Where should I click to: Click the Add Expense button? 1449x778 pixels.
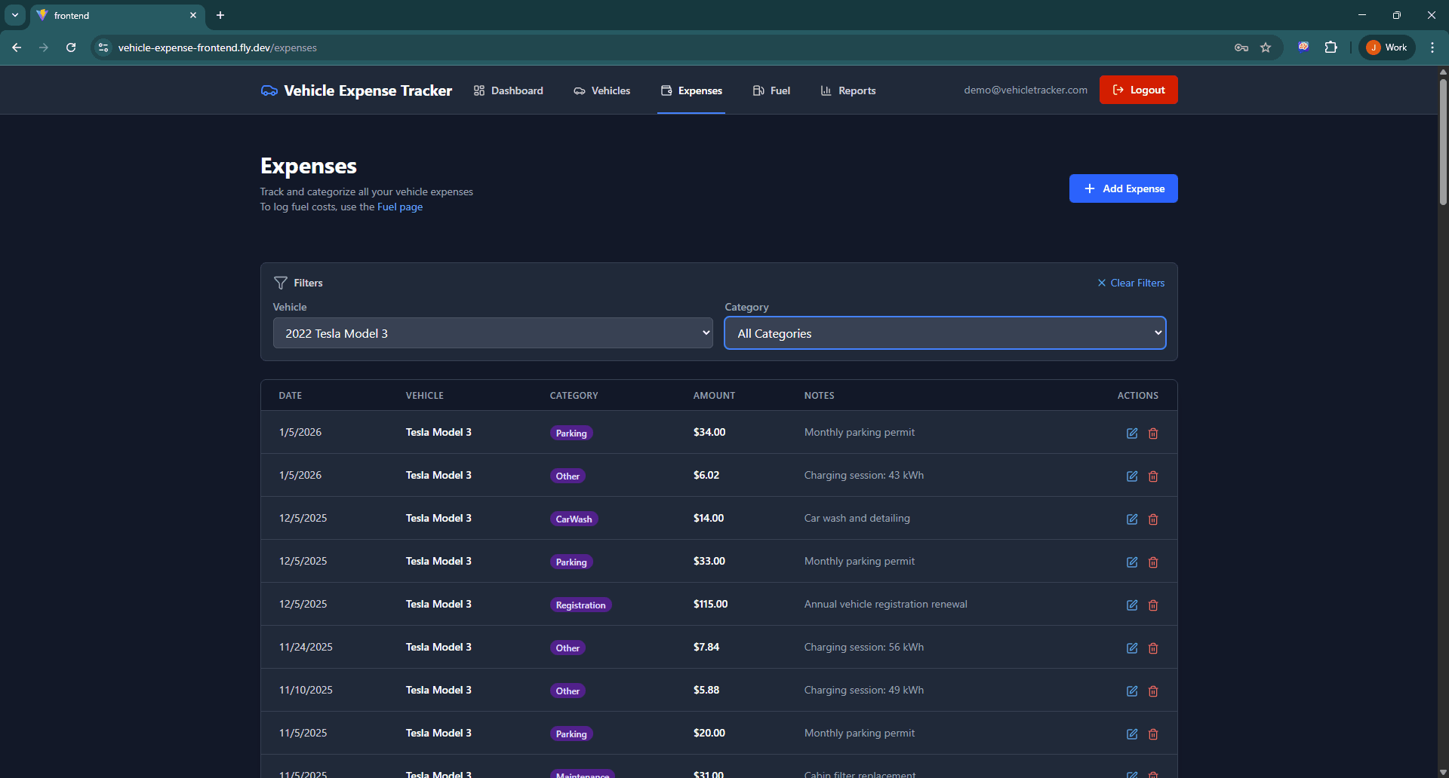(x=1123, y=188)
